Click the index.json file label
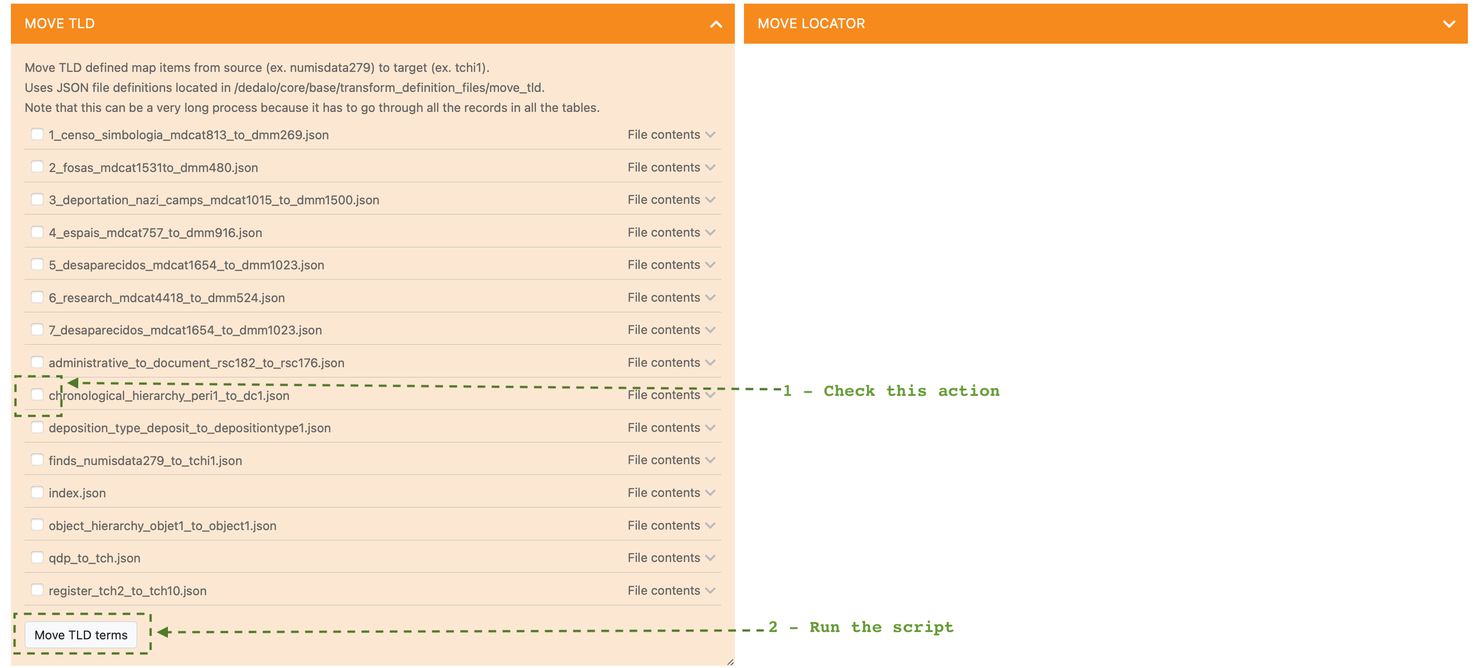1477x668 pixels. [x=77, y=493]
